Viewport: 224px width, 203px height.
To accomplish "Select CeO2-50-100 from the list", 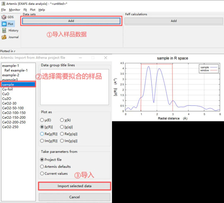I will [x=14, y=108].
